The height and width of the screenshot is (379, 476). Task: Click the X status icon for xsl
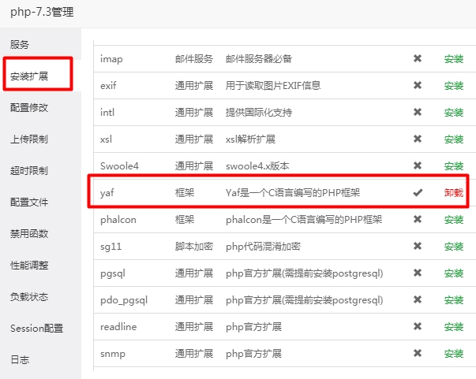pyautogui.click(x=418, y=139)
